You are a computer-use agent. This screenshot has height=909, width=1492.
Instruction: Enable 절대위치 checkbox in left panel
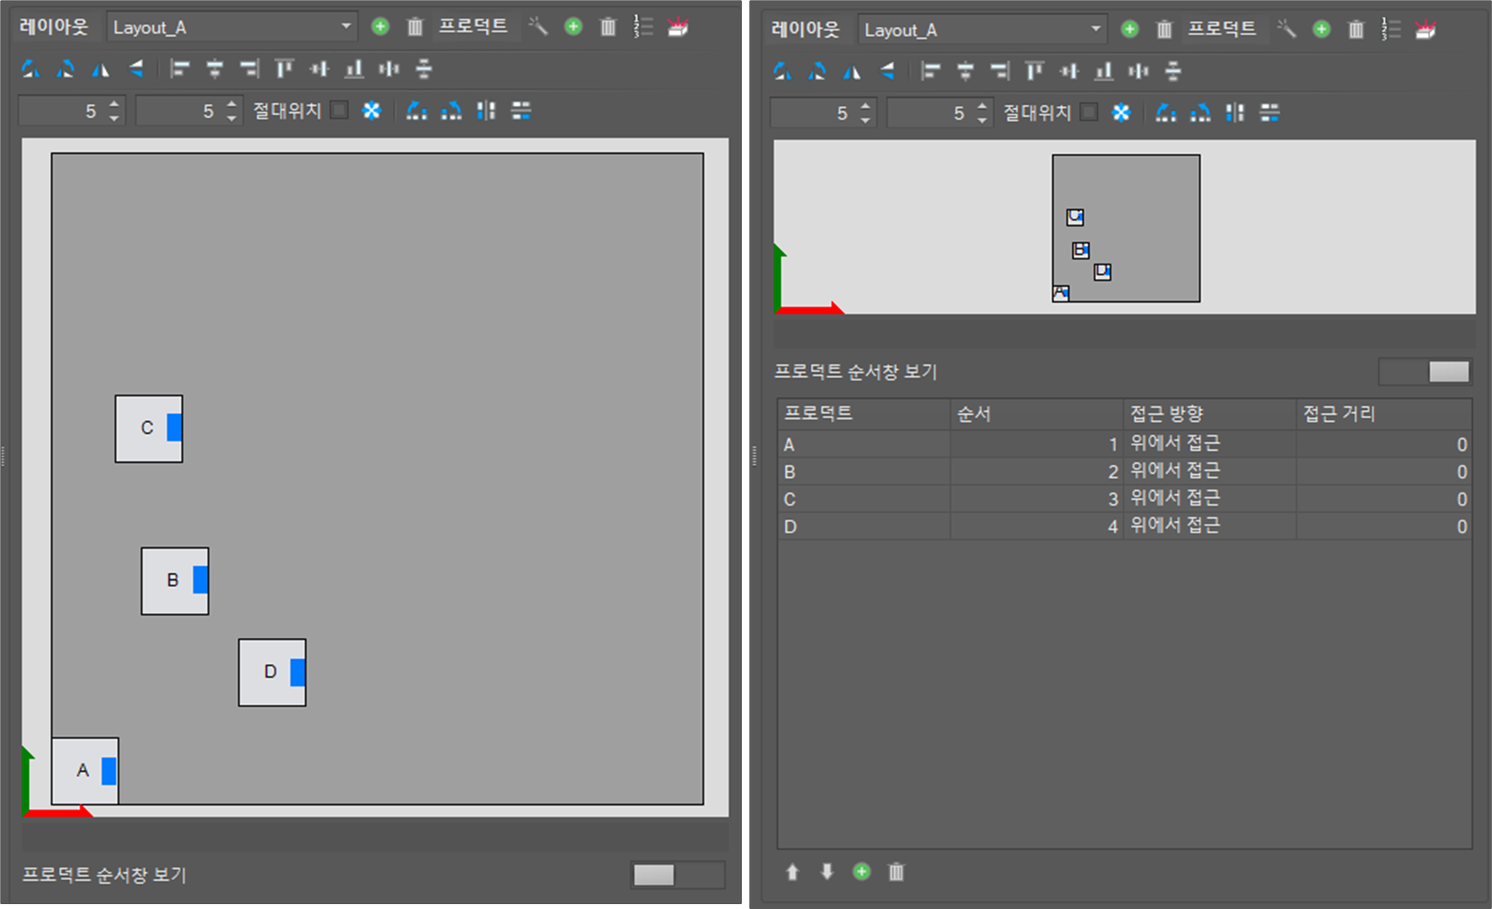click(x=340, y=111)
